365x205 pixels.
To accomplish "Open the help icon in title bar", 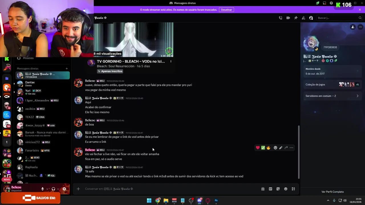I will 331,3.
